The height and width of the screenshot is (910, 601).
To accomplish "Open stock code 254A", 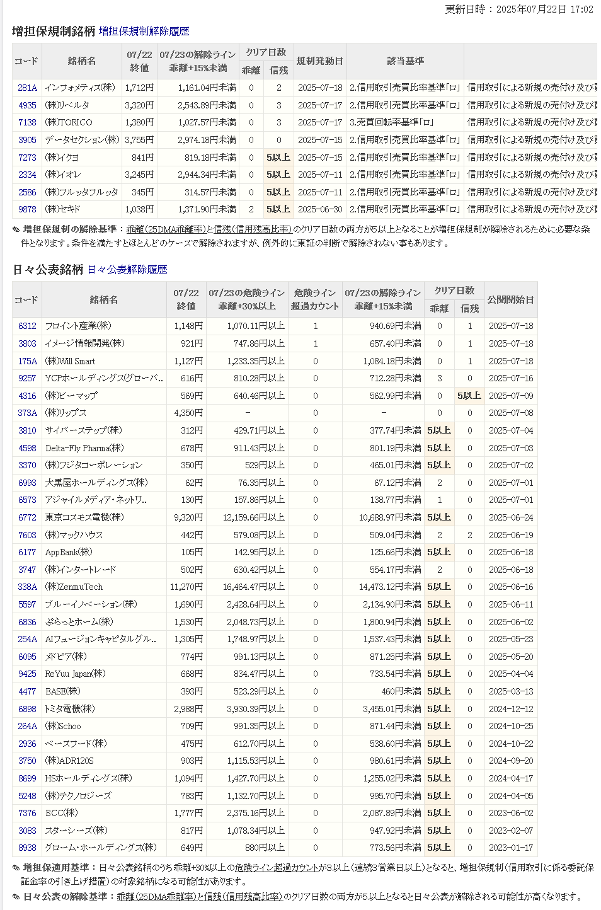I will pyautogui.click(x=27, y=639).
